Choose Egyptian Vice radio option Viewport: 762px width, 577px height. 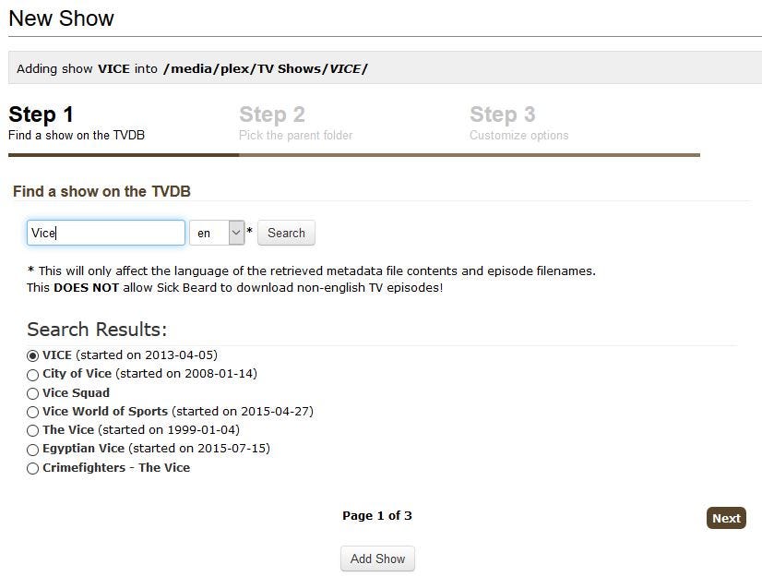point(33,450)
